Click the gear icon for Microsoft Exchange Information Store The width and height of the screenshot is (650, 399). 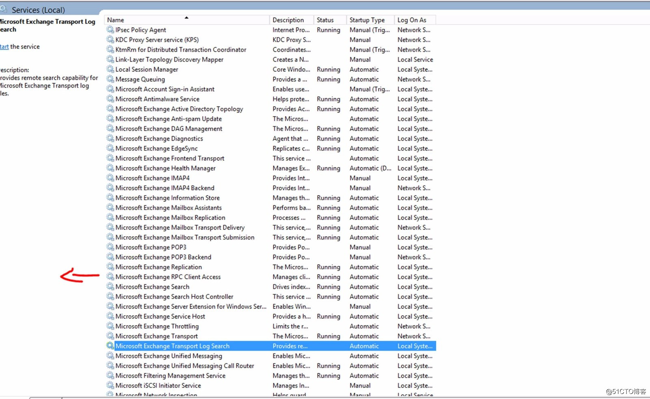click(x=110, y=198)
